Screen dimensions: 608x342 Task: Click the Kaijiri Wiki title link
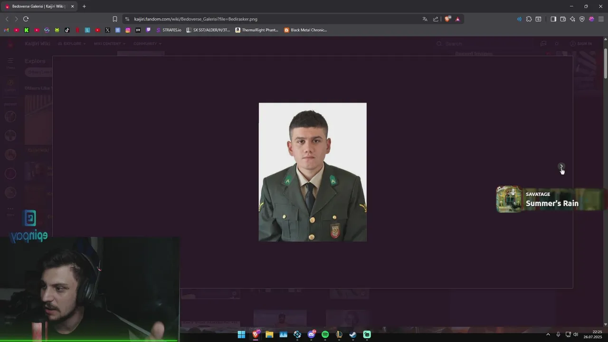tap(38, 44)
